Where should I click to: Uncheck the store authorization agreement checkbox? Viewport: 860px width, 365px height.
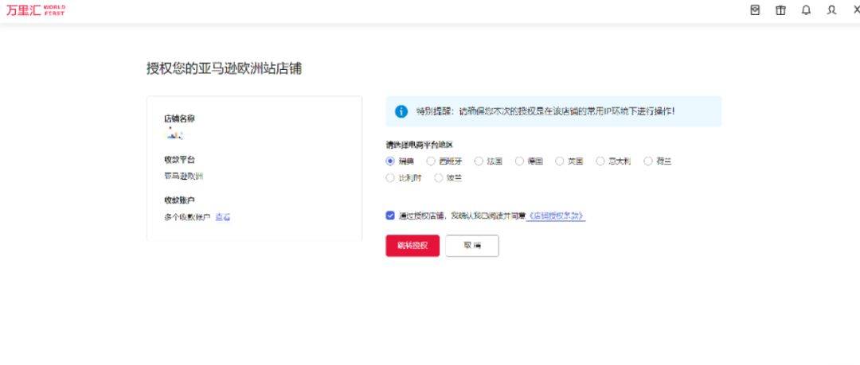(x=390, y=216)
